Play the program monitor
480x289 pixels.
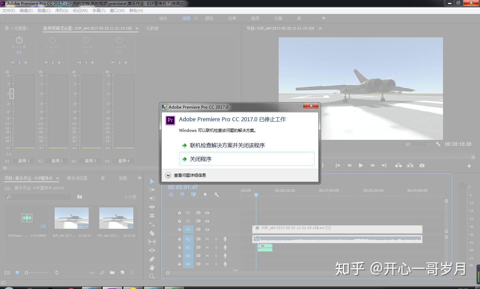[361, 165]
